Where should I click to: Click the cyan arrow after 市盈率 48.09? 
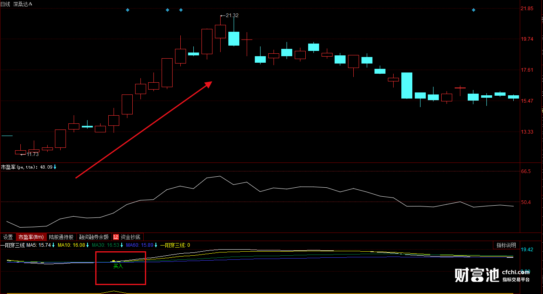point(55,167)
